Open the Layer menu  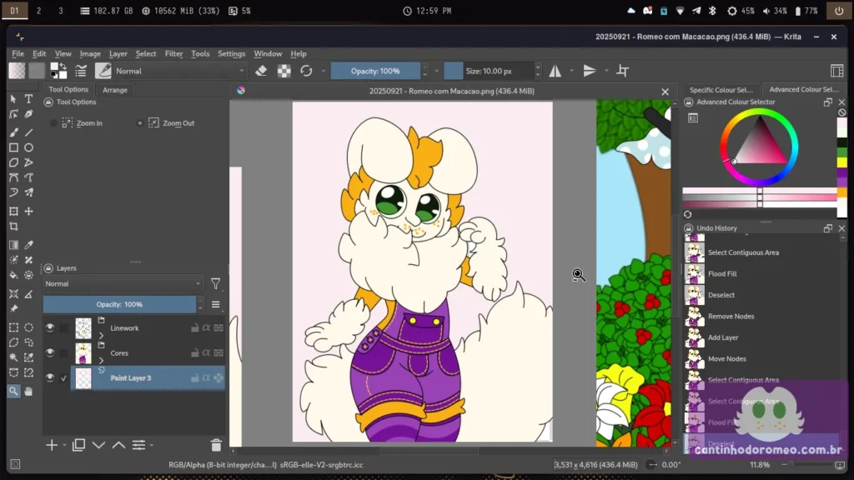coord(118,54)
